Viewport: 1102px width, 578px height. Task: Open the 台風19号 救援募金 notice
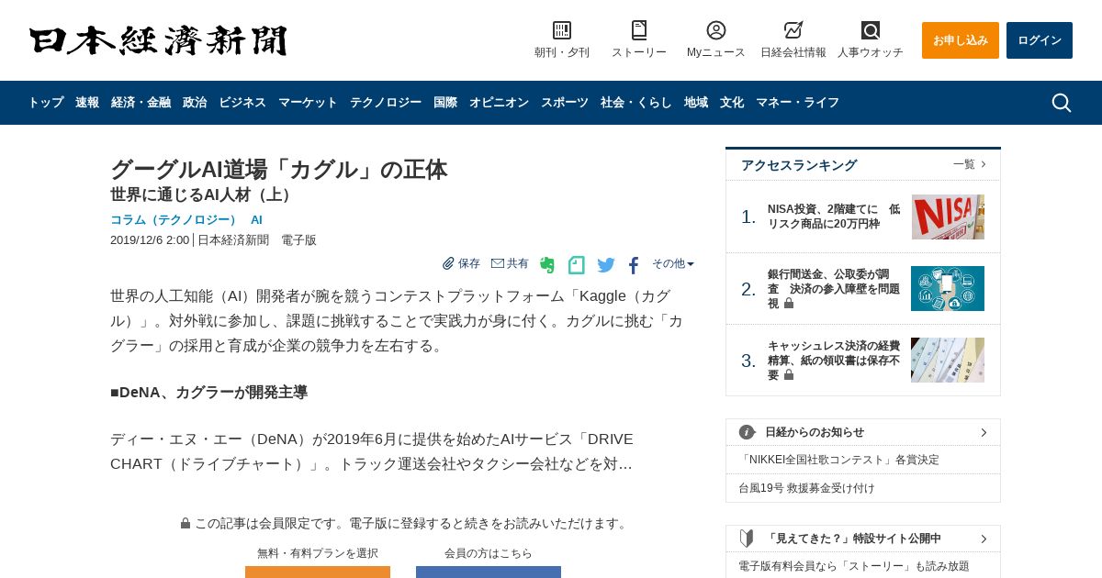point(806,488)
